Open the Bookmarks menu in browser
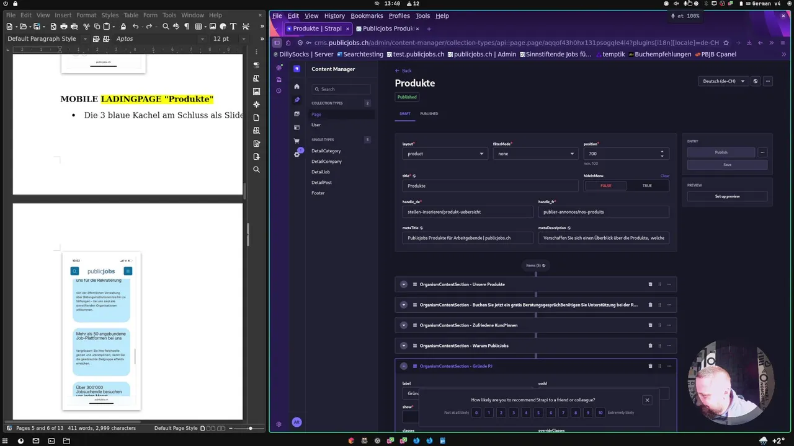This screenshot has height=446, width=794. point(367,15)
